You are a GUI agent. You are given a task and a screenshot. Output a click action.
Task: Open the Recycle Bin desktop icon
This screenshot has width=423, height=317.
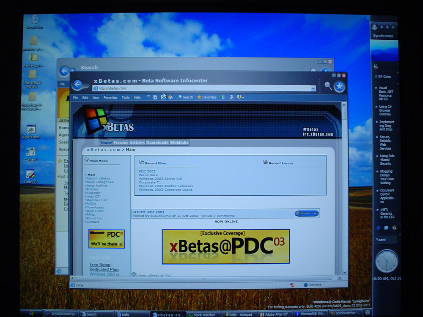tap(35, 22)
